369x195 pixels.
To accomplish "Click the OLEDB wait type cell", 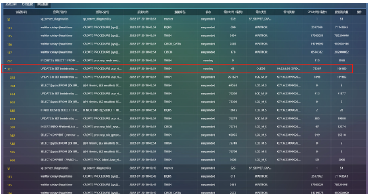I will coord(260,69).
